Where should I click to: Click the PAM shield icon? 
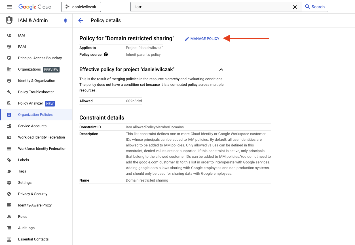click(9, 47)
